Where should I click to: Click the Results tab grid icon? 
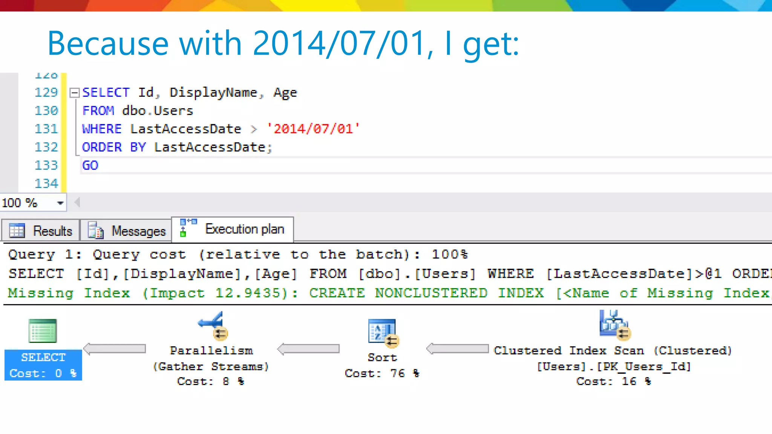pos(17,231)
